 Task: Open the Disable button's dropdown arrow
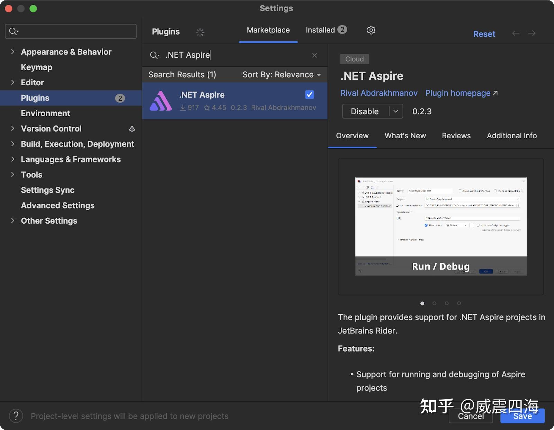(x=396, y=111)
